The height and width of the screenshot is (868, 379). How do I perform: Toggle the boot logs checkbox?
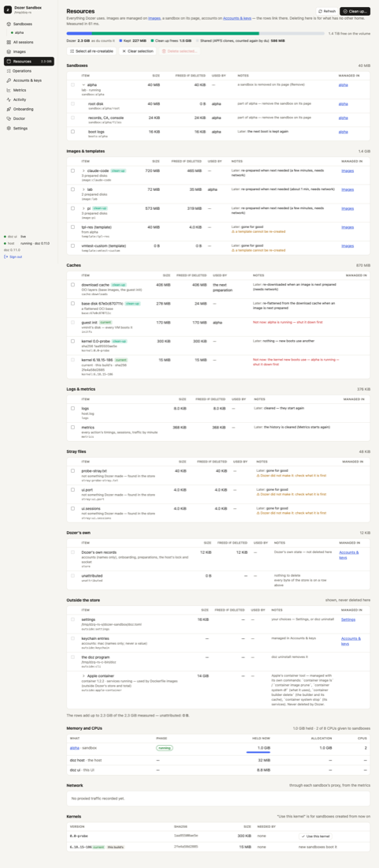click(x=72, y=132)
